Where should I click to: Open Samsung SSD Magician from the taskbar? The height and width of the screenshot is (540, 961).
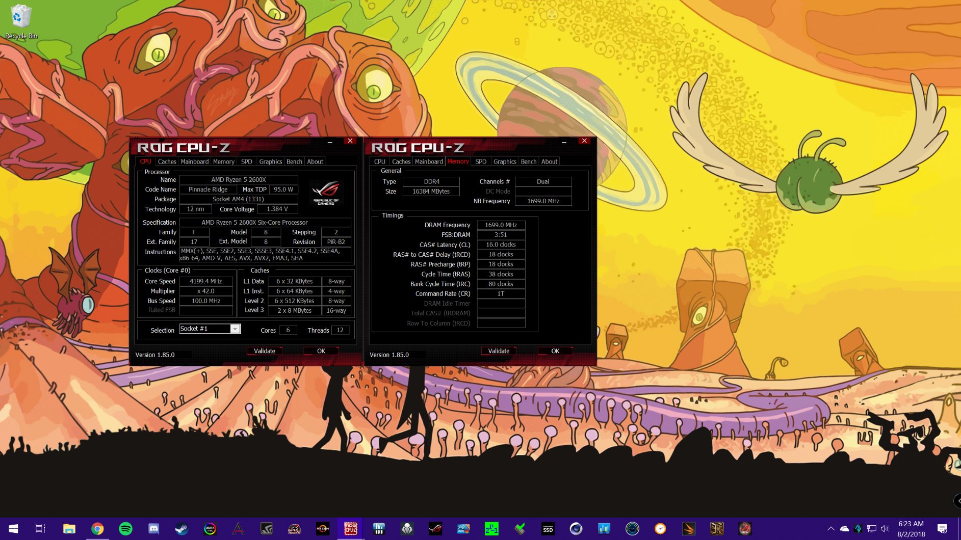pos(548,529)
